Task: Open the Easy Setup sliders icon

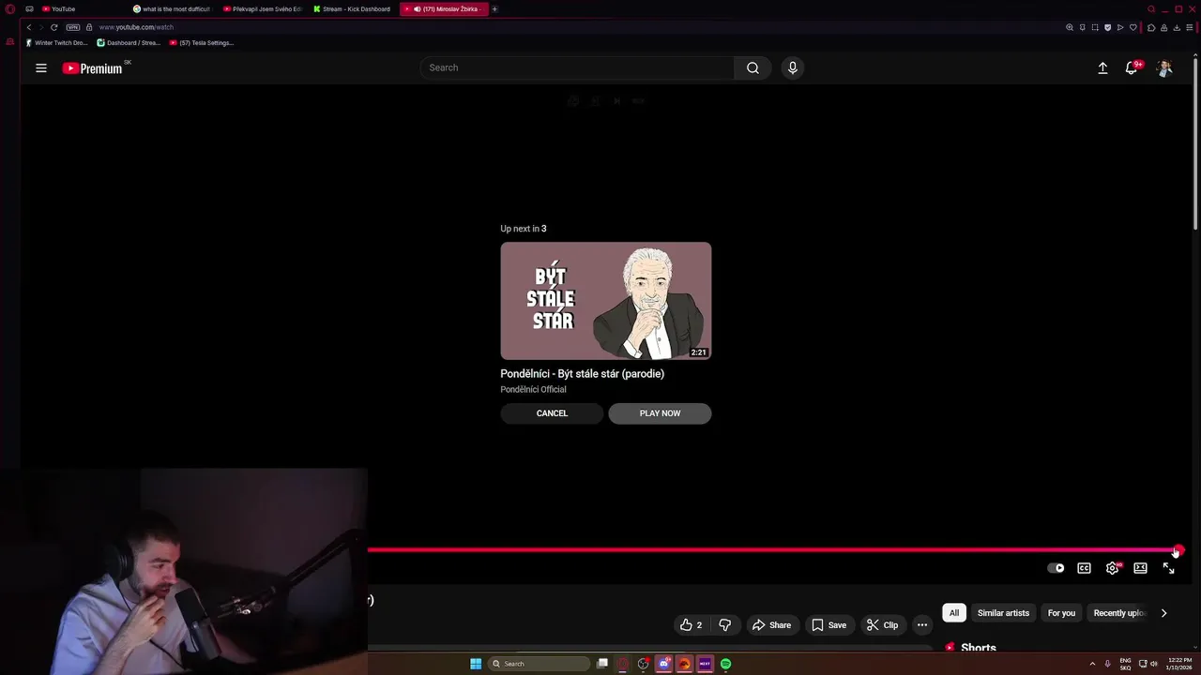Action: [1189, 27]
